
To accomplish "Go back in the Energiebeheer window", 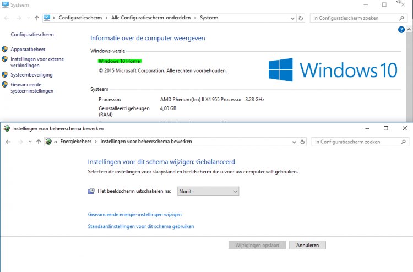I will (x=8, y=142).
